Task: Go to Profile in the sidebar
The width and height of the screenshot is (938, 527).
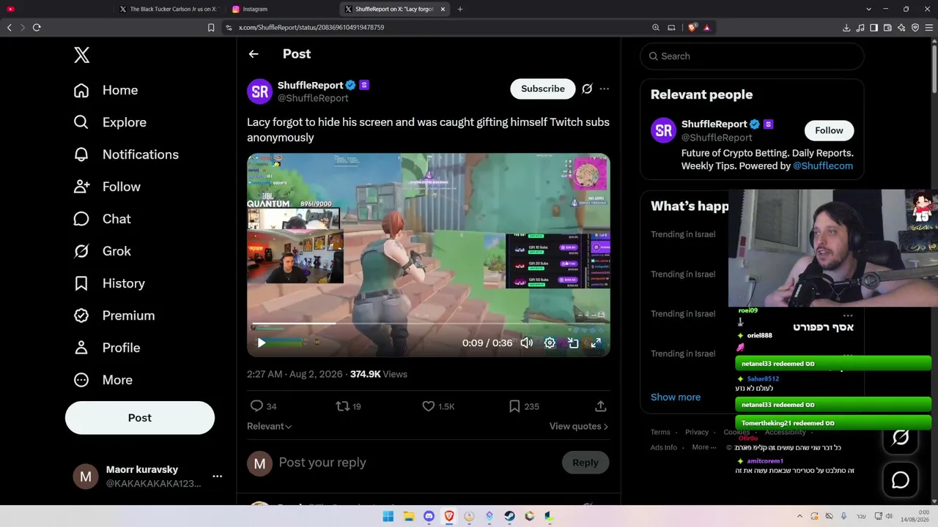Action: (x=107, y=348)
